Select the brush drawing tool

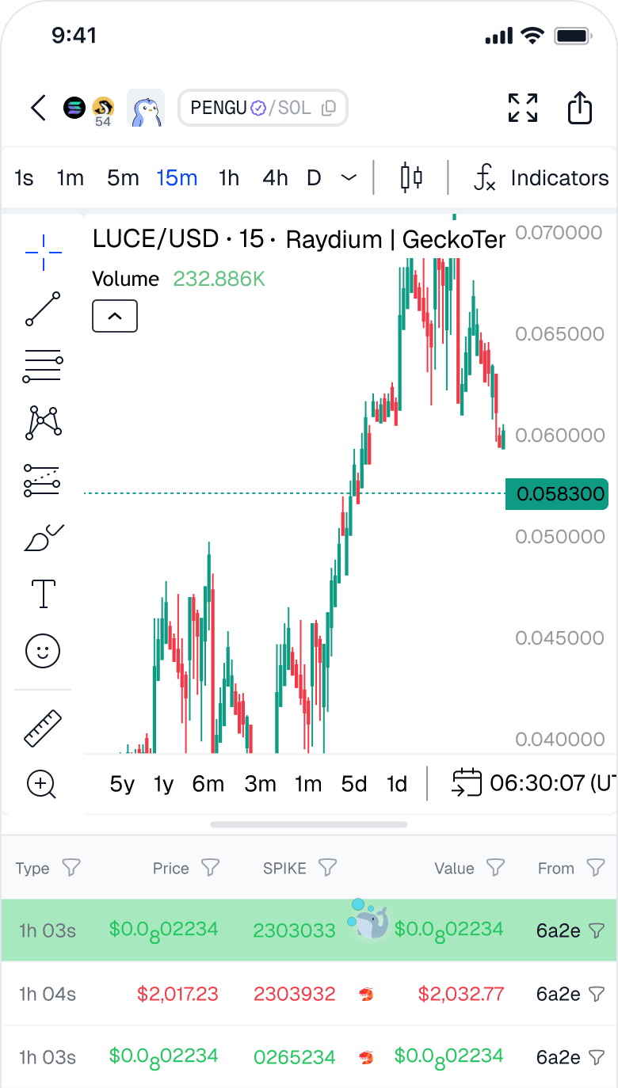(43, 537)
